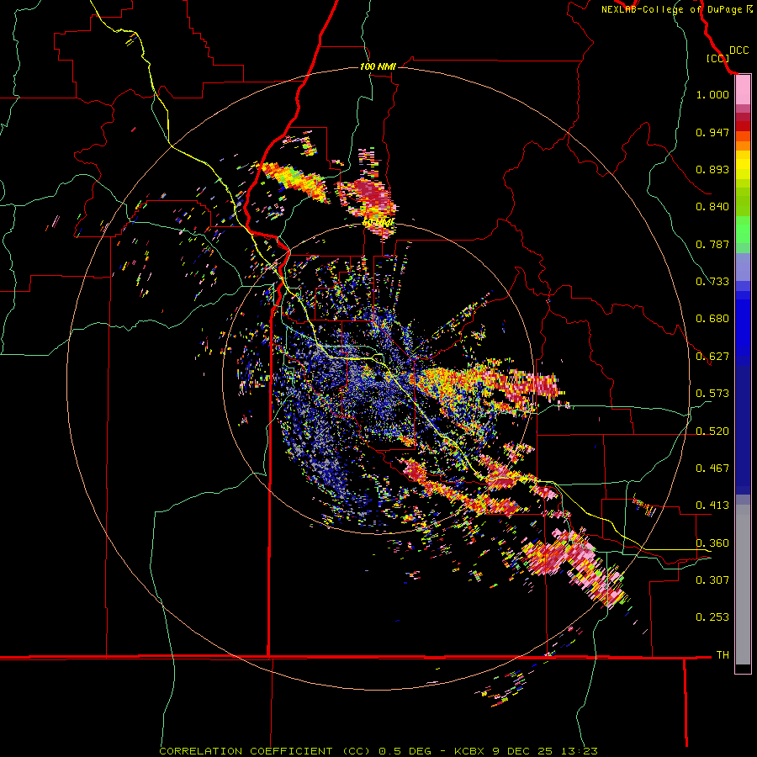Viewport: 757px width, 757px height.
Task: Click the 0.573 scale value
Action: [712, 394]
